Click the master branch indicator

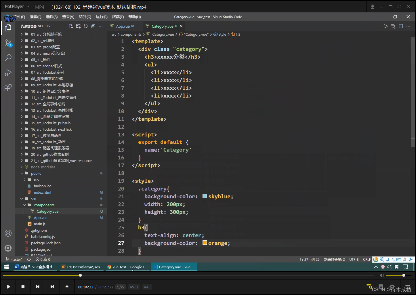pos(14,259)
